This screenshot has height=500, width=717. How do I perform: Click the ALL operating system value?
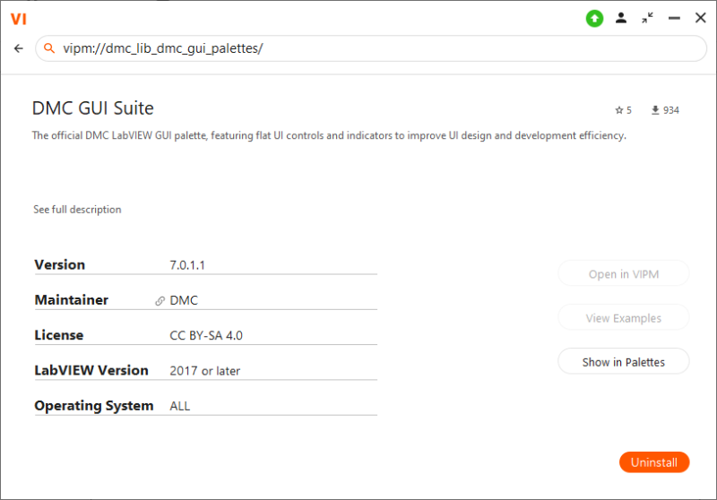(x=180, y=406)
